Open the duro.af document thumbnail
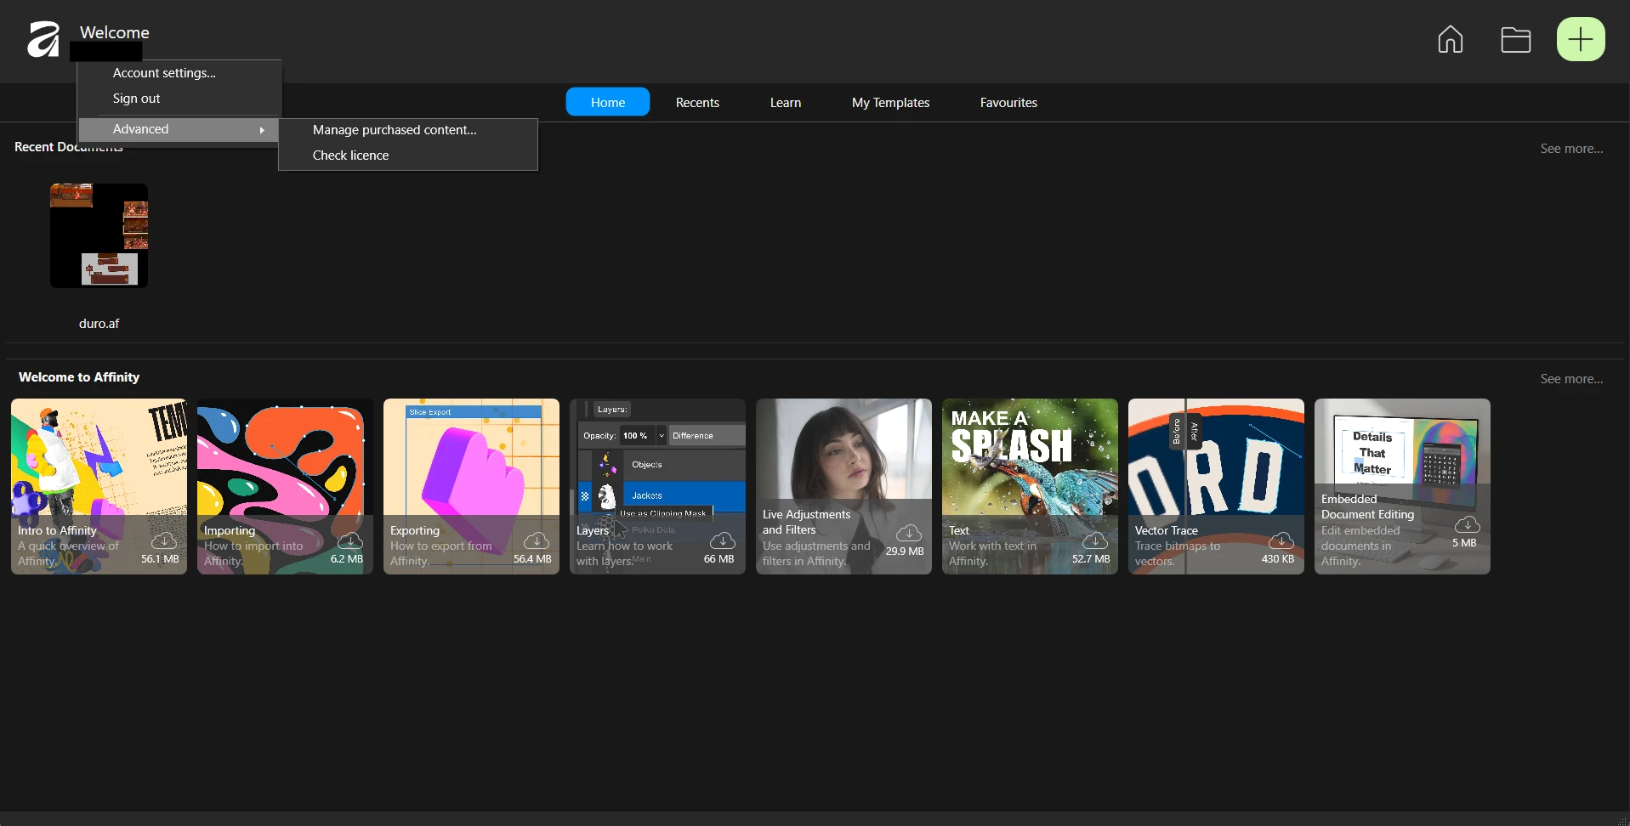This screenshot has width=1630, height=826. tap(99, 236)
